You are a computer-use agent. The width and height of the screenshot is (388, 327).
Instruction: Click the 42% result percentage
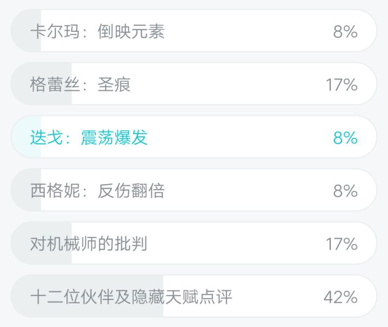(x=341, y=297)
